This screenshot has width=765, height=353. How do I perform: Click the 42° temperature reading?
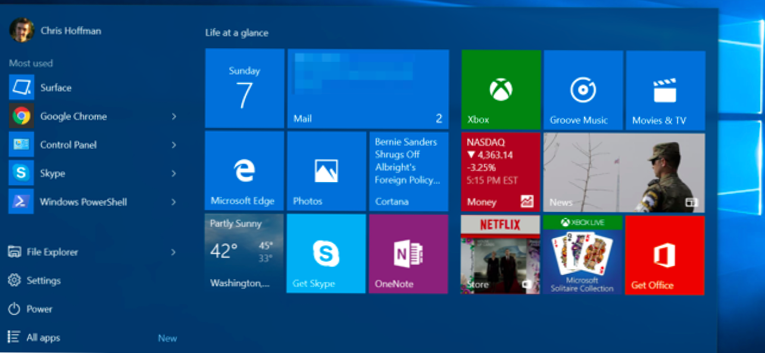point(224,251)
